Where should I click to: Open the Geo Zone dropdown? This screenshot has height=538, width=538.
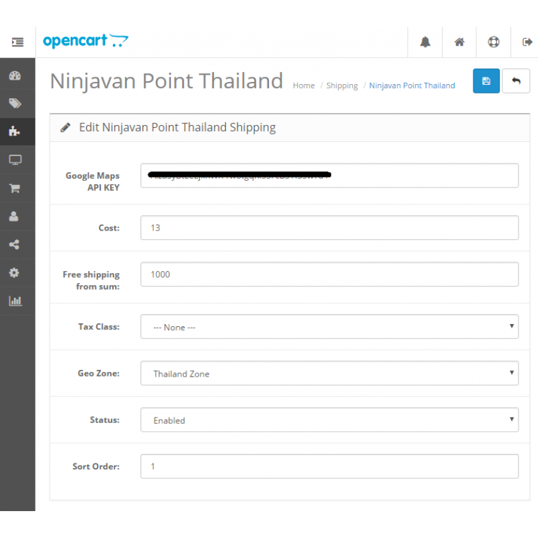tap(329, 373)
